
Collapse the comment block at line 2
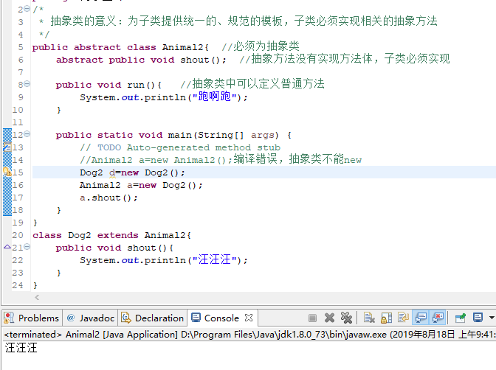click(x=27, y=9)
